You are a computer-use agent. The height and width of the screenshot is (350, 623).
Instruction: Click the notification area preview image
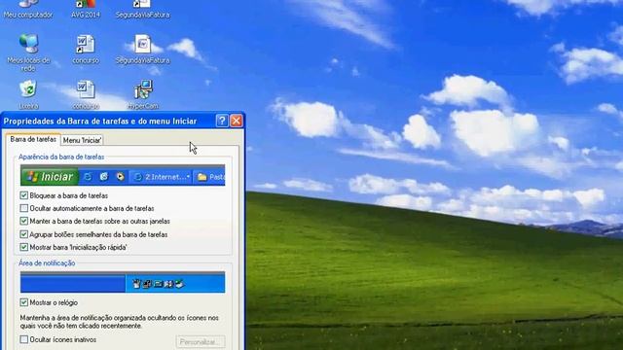[123, 282]
